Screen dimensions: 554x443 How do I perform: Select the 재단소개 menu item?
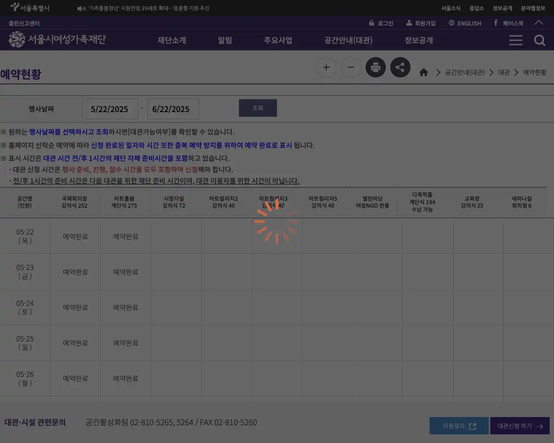point(171,40)
